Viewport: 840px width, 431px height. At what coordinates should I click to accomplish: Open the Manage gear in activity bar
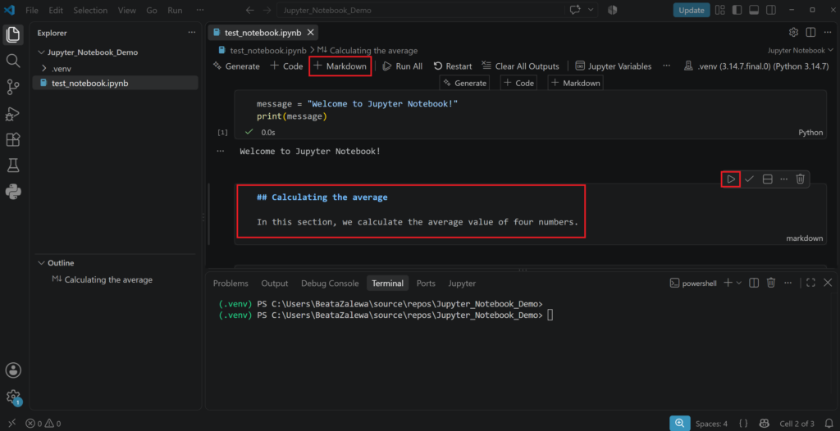click(x=13, y=397)
